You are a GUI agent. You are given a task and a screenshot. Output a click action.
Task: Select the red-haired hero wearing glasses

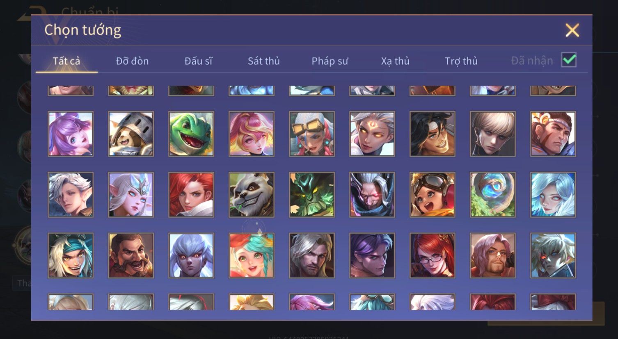[x=433, y=255]
